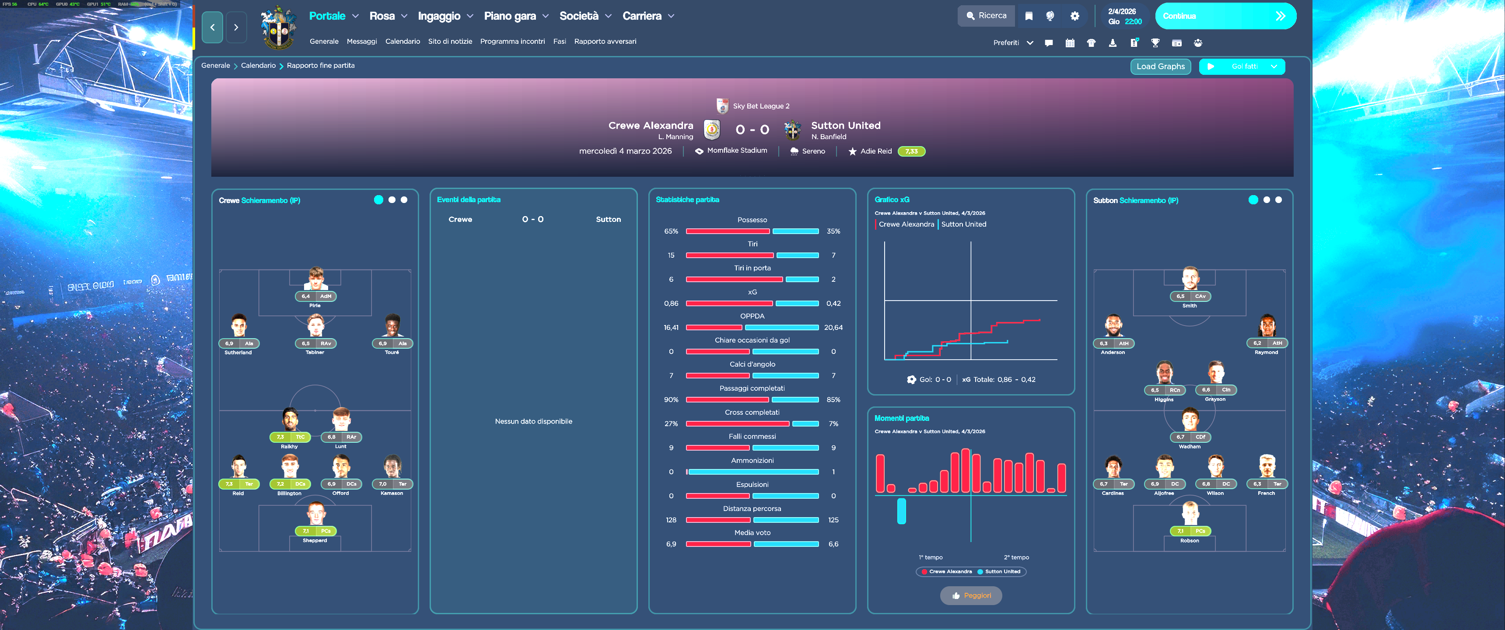The image size is (1505, 630).
Task: Click the player of the match star icon
Action: tap(852, 151)
